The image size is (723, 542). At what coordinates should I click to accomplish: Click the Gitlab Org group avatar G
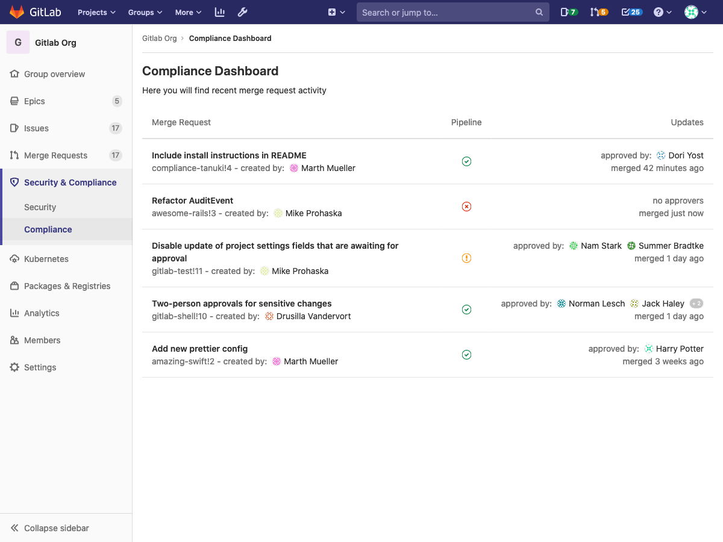pyautogui.click(x=18, y=43)
